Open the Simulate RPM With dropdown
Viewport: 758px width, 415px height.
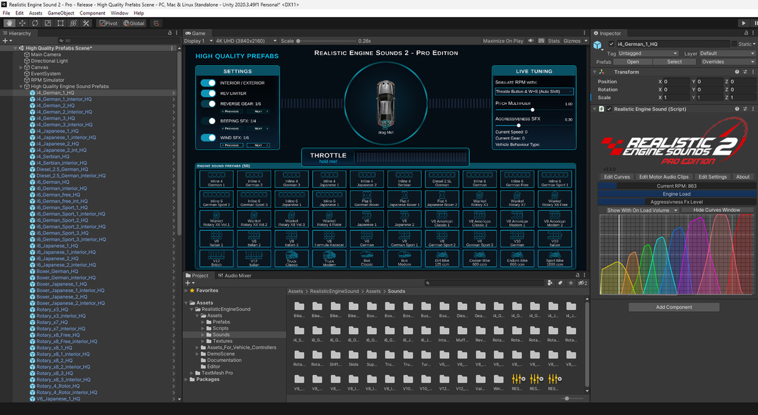(x=534, y=92)
